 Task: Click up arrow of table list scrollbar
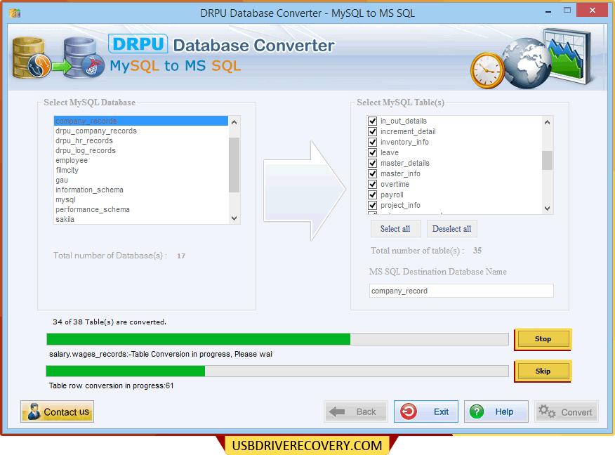coord(547,122)
